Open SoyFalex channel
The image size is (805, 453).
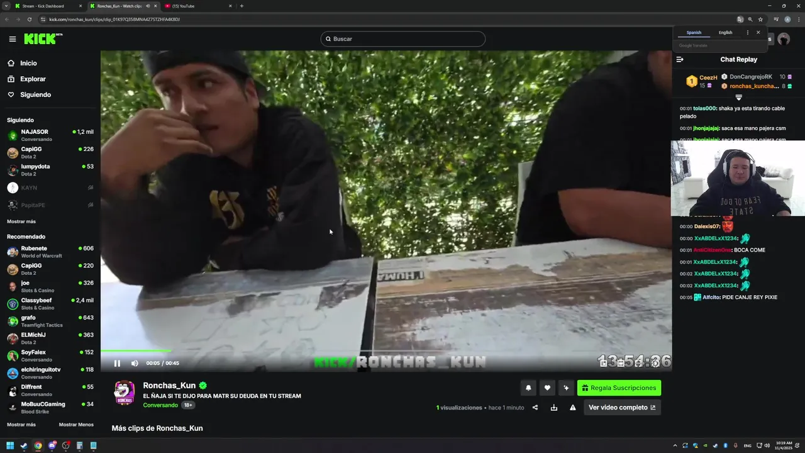tap(50, 355)
